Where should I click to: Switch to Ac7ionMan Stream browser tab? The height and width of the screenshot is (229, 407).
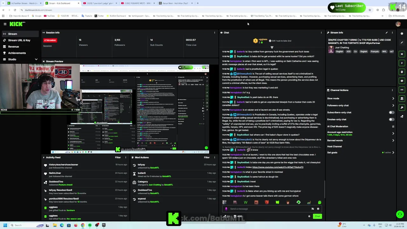(25, 3)
